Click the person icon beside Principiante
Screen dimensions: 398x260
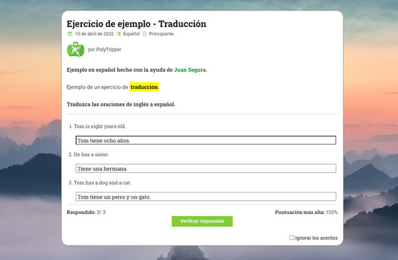tap(144, 34)
